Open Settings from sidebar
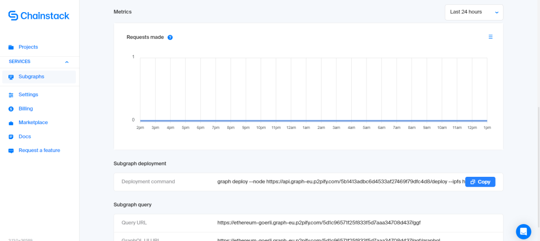540x241 pixels. [x=28, y=95]
